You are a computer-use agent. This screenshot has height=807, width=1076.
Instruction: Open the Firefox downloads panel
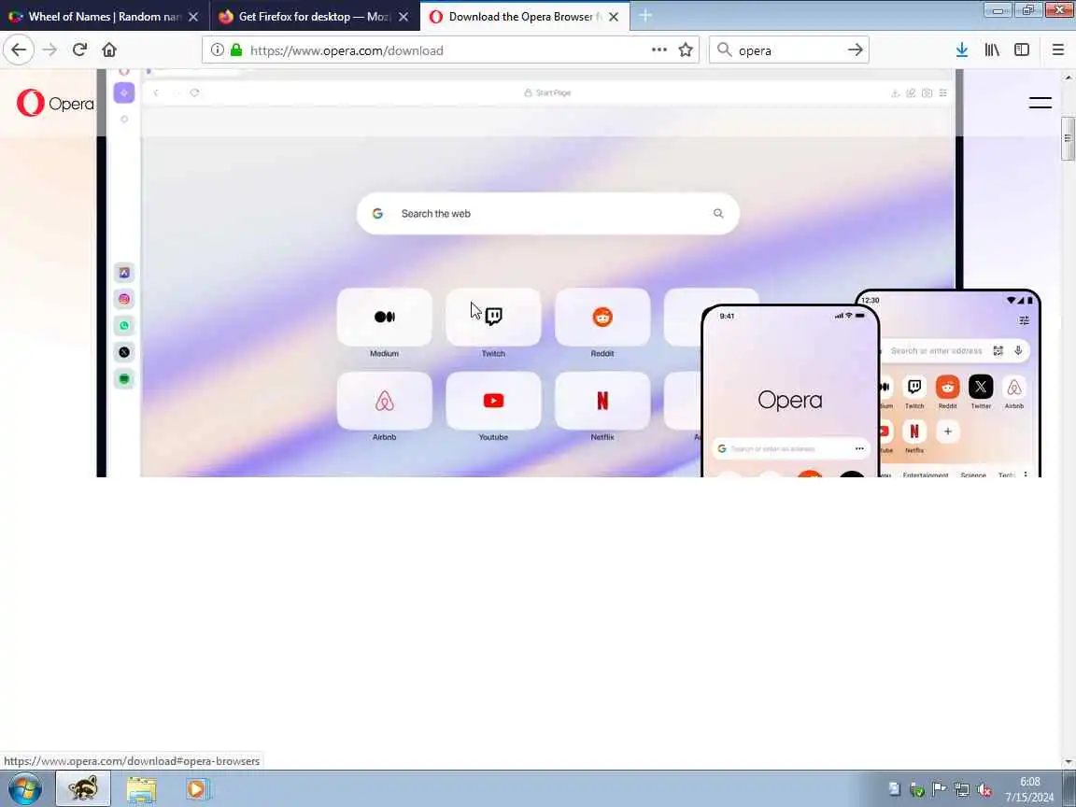[x=961, y=50]
